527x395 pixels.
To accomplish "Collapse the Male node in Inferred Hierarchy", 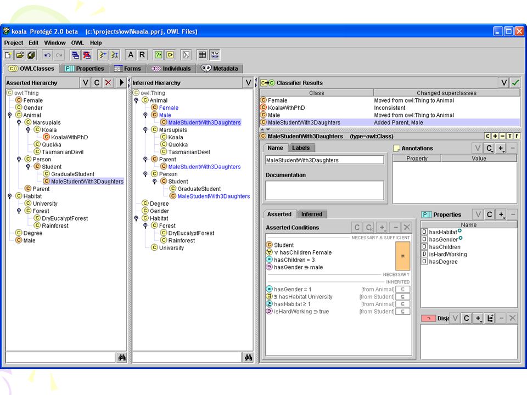I will coord(145,115).
